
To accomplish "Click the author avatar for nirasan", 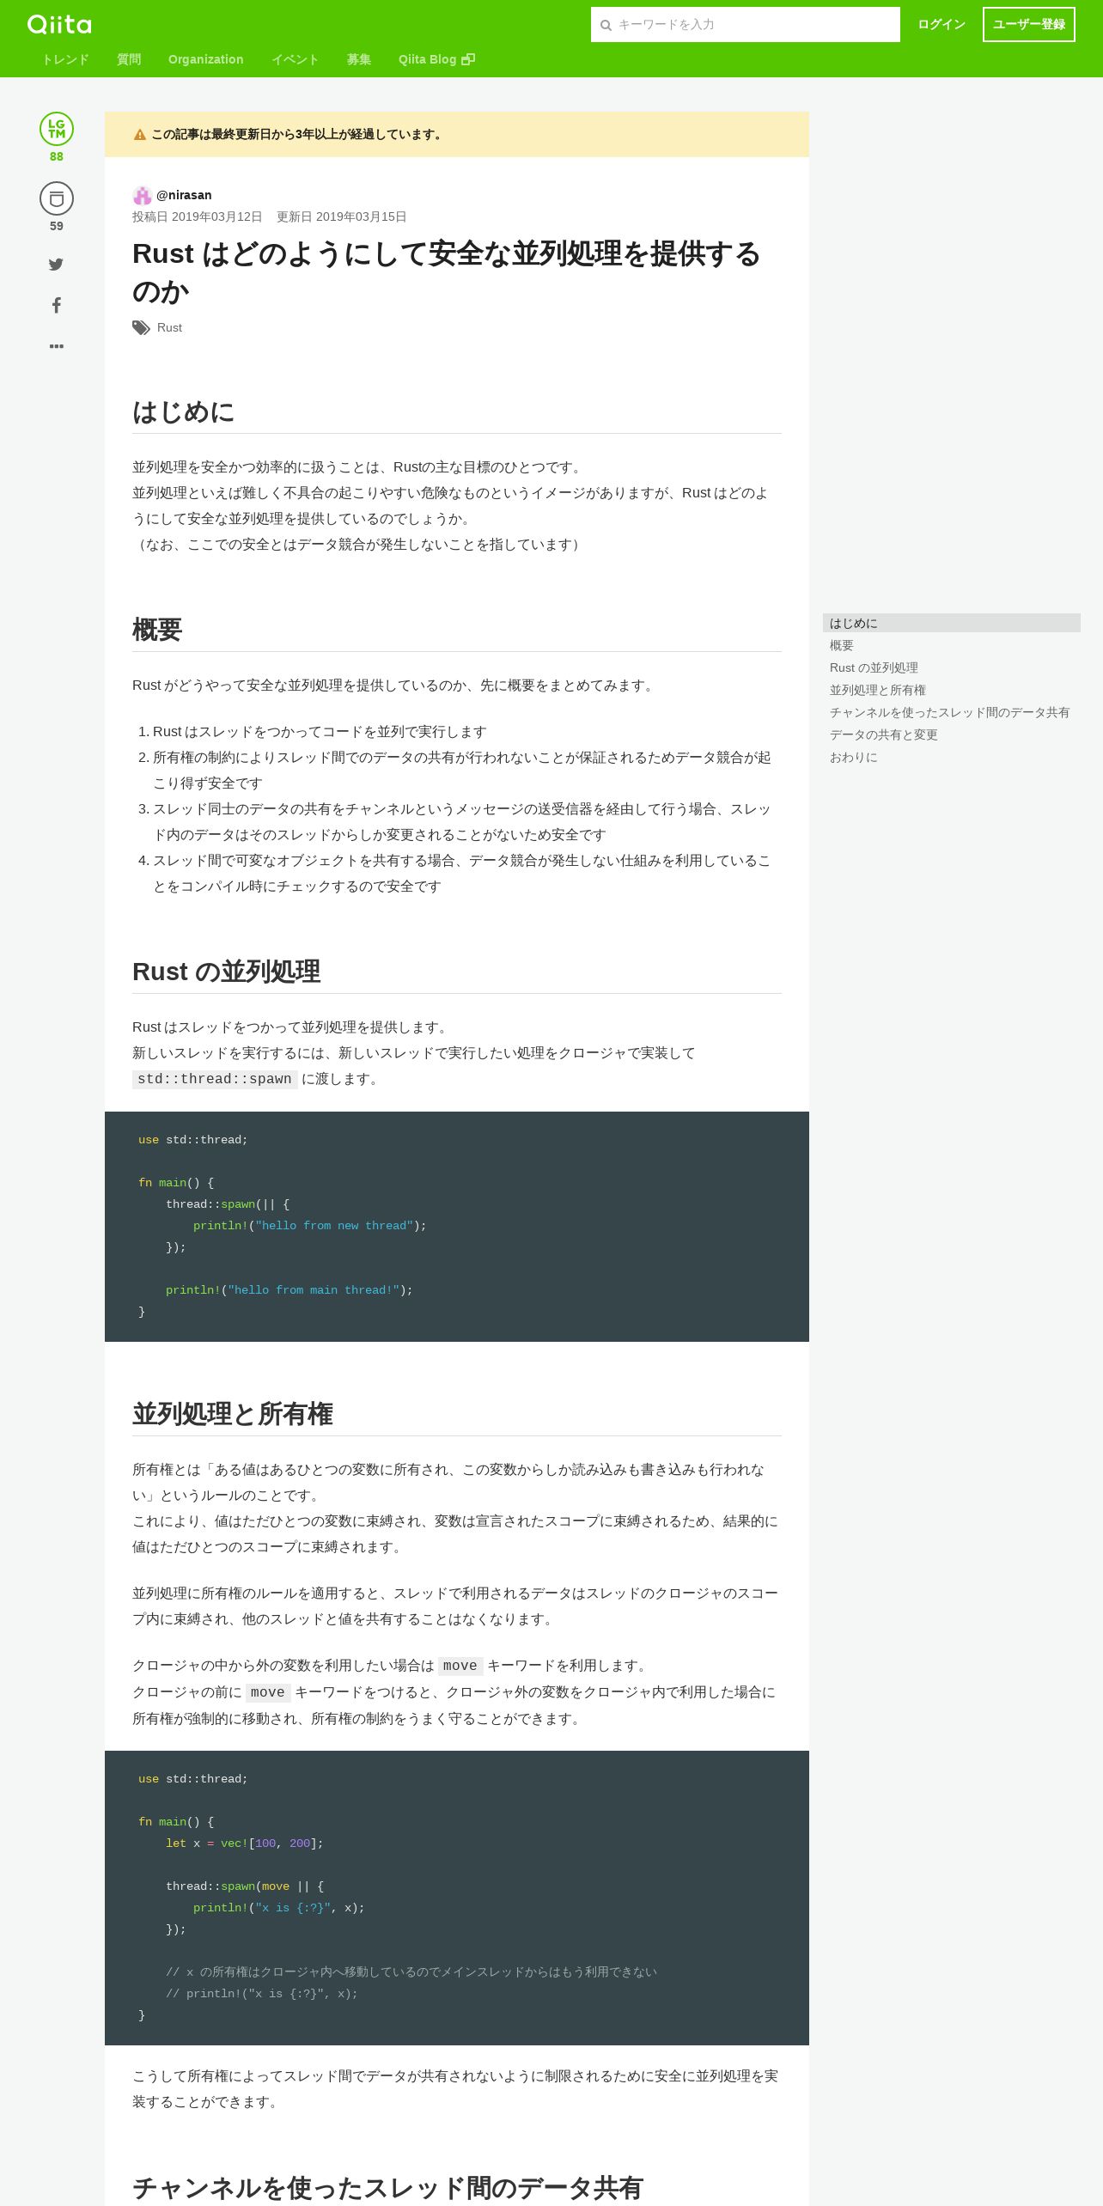I will [142, 195].
